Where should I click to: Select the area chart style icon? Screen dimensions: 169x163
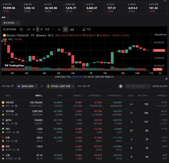pyautogui.click(x=72, y=29)
